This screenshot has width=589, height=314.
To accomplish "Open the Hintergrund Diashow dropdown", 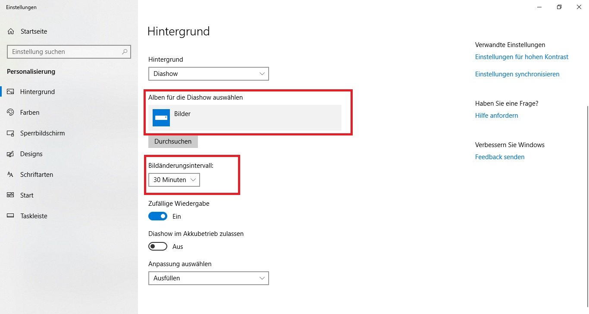I will (208, 74).
